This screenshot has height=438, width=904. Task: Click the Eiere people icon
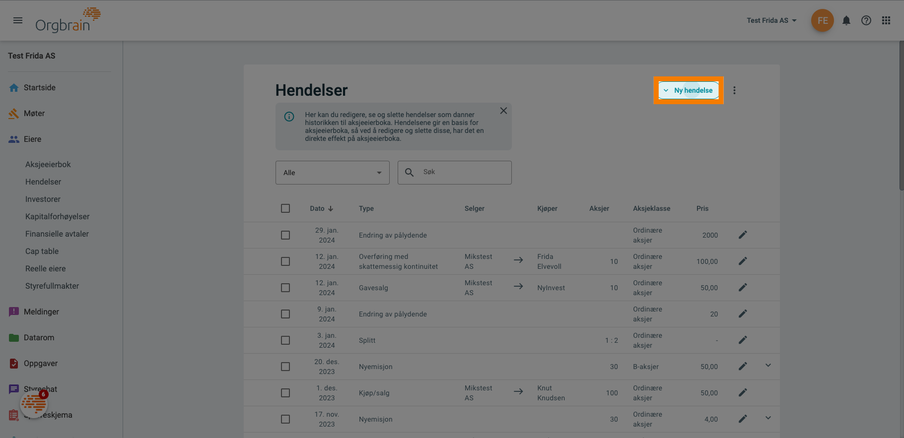[x=14, y=139]
